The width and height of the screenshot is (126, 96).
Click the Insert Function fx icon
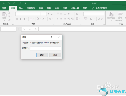click(35, 29)
